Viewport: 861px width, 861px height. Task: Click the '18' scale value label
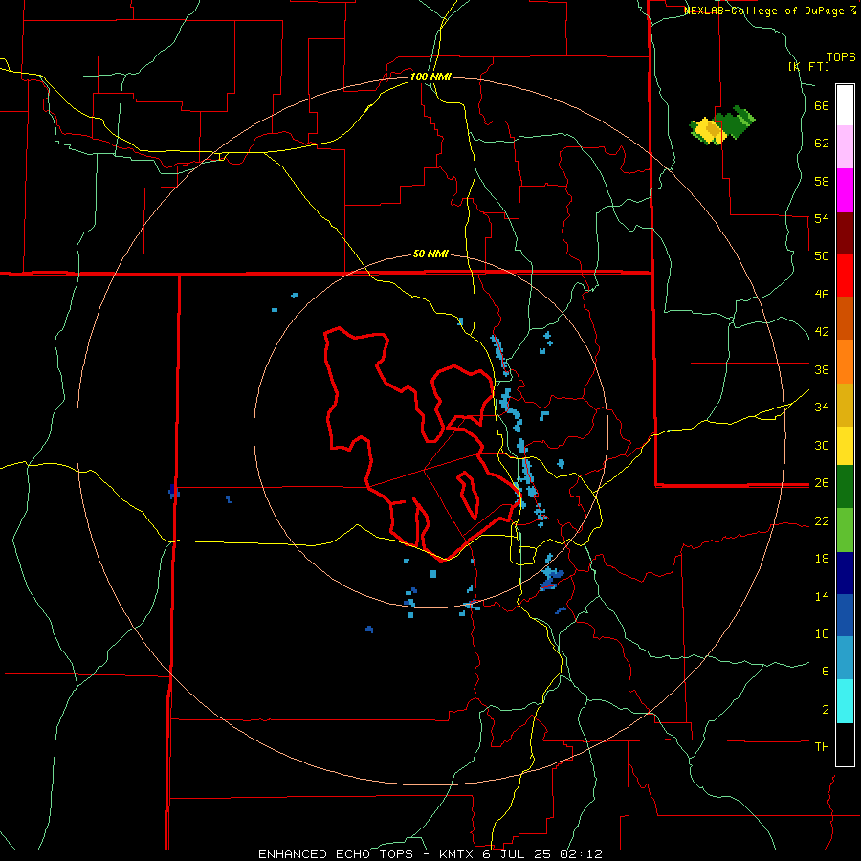tap(822, 559)
